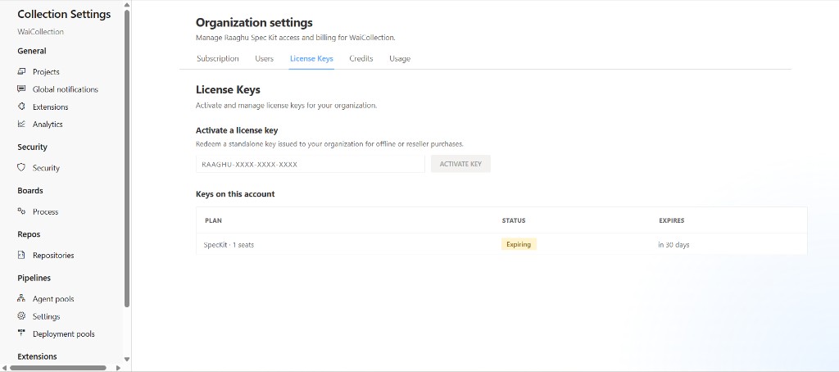Screen dimensions: 839x372
Task: Click the Extensions section header at sidebar bottom
Action: tap(37, 356)
